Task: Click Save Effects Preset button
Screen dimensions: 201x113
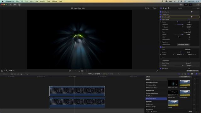Action: 193,71
